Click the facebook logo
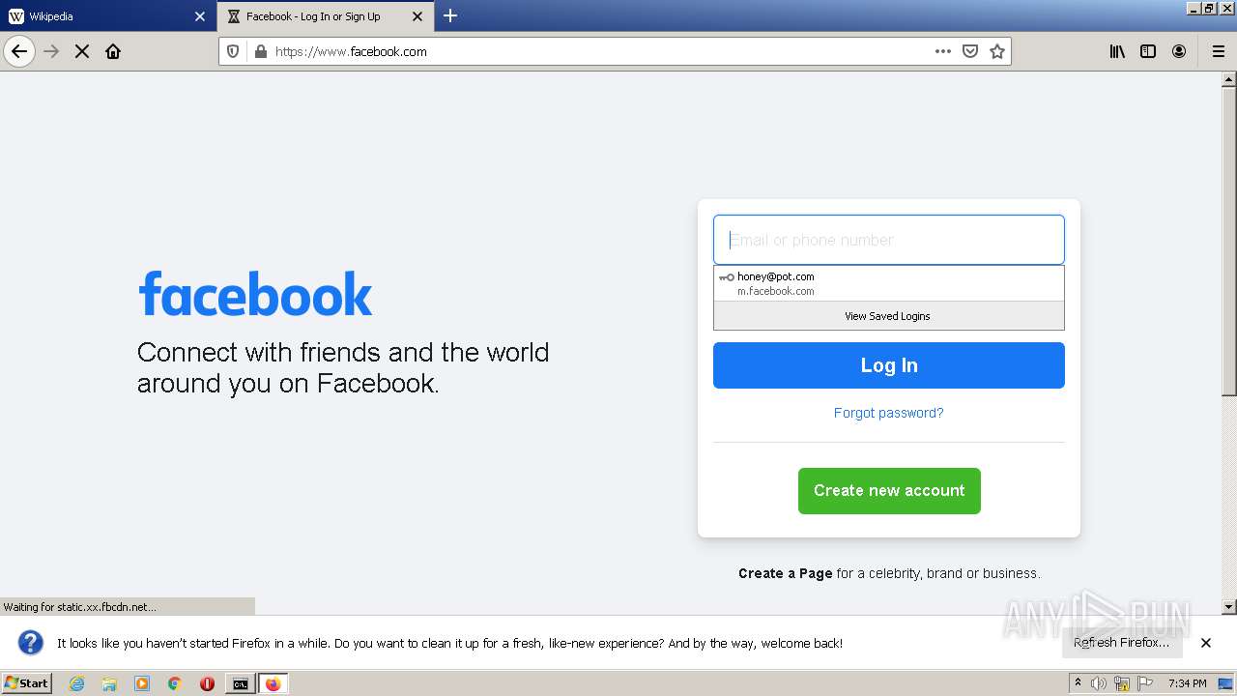The image size is (1237, 696). tap(255, 294)
